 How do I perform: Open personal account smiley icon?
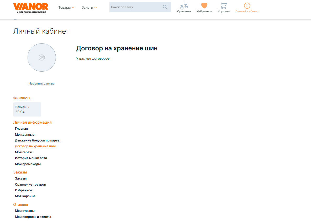pos(247,6)
